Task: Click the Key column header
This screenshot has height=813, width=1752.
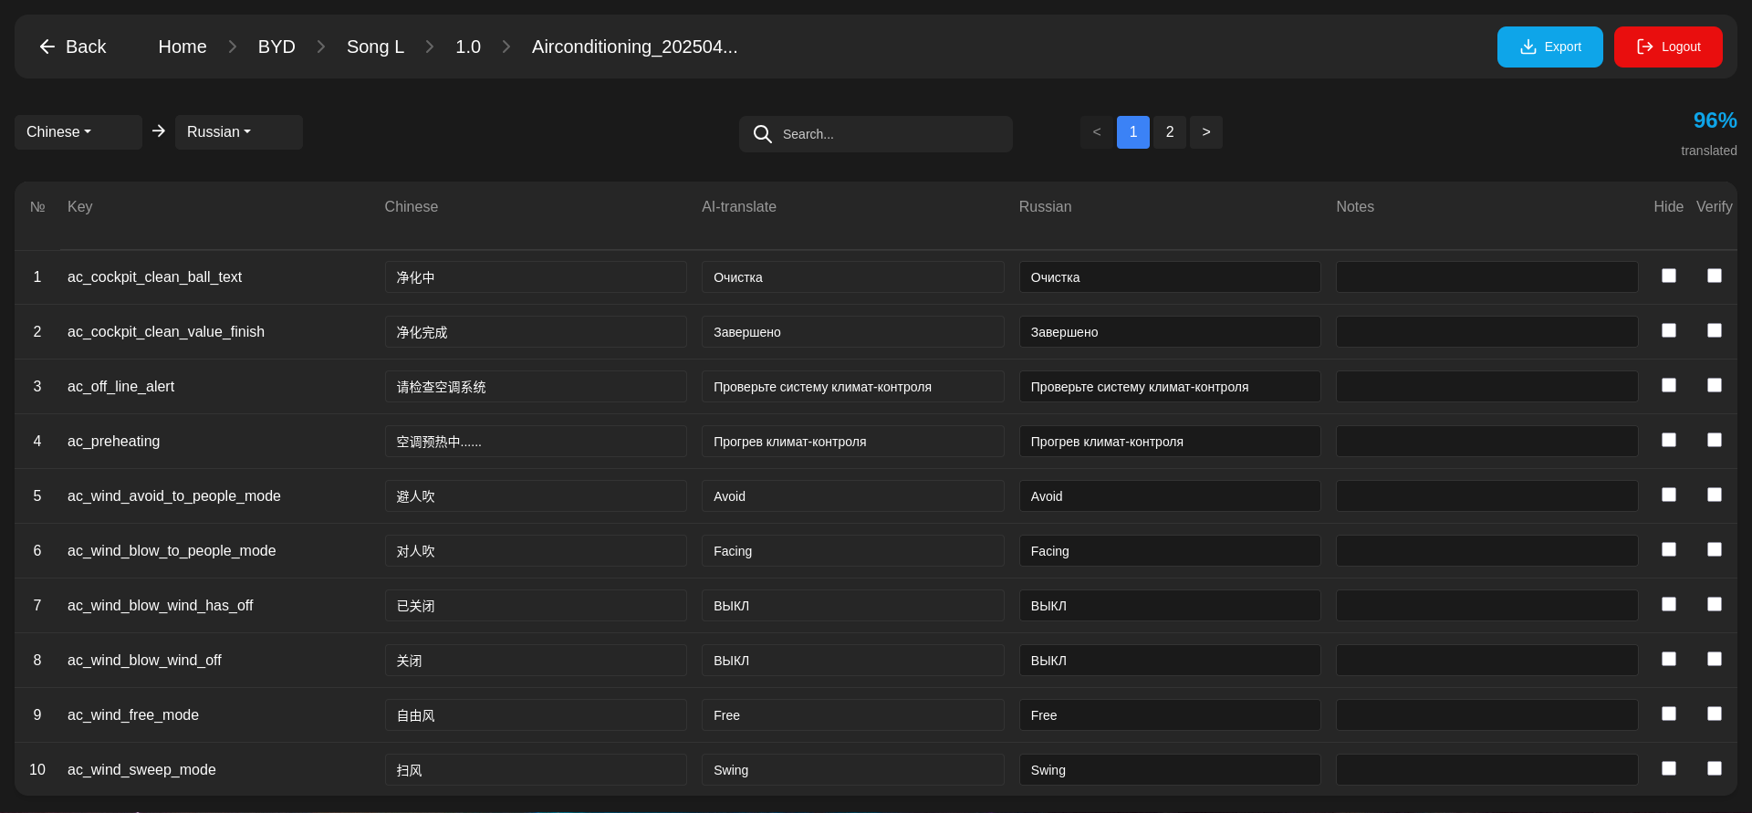Action: [79, 207]
